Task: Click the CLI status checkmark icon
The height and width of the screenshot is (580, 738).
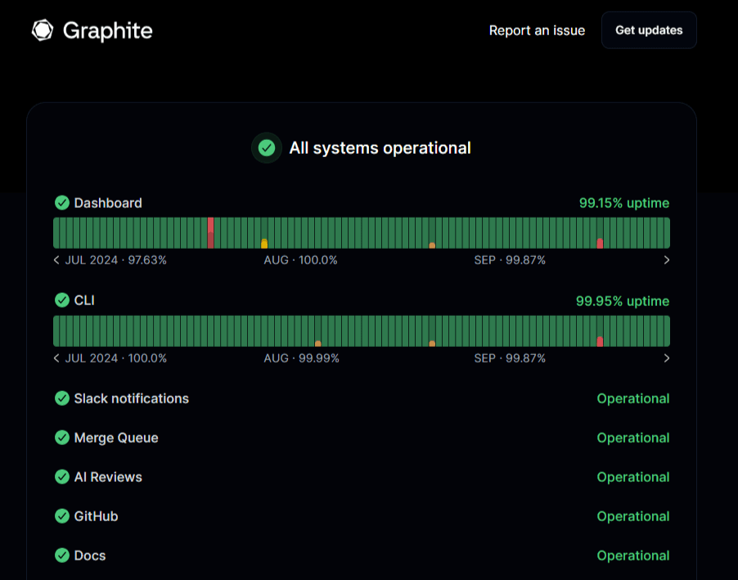Action: (x=62, y=300)
